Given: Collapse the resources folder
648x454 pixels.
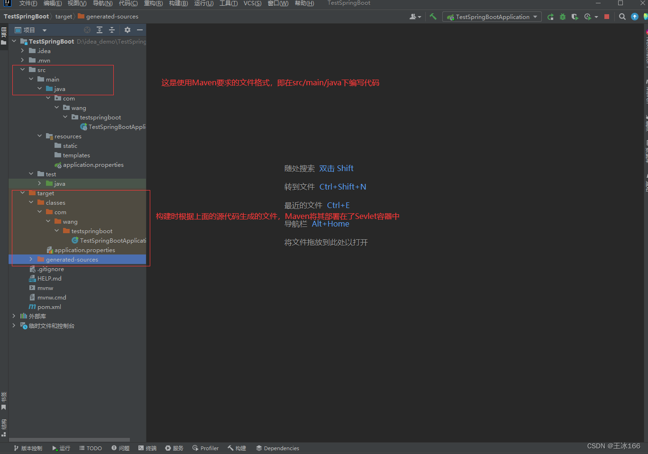Looking at the screenshot, I should click(39, 136).
